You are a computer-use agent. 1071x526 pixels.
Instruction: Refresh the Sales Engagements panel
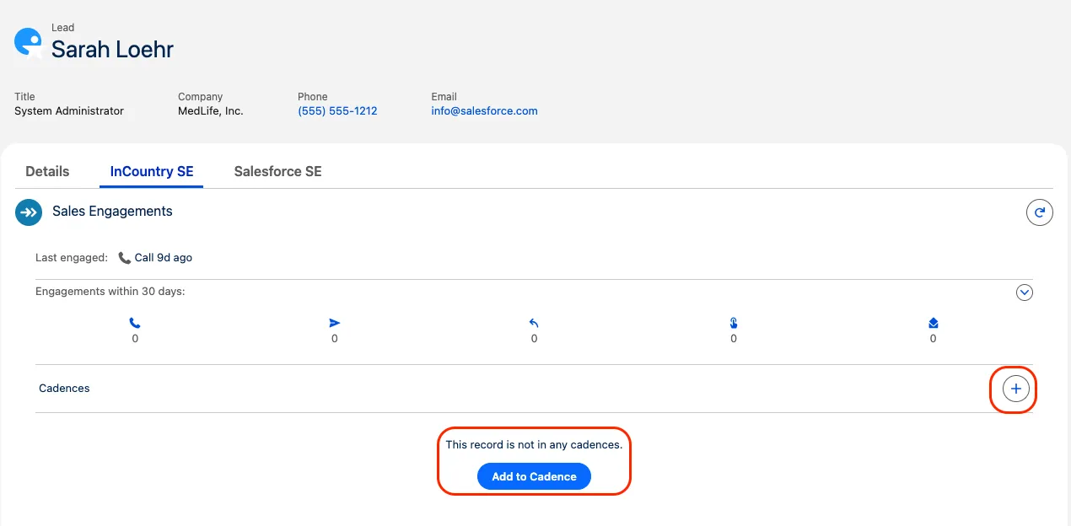[1039, 212]
